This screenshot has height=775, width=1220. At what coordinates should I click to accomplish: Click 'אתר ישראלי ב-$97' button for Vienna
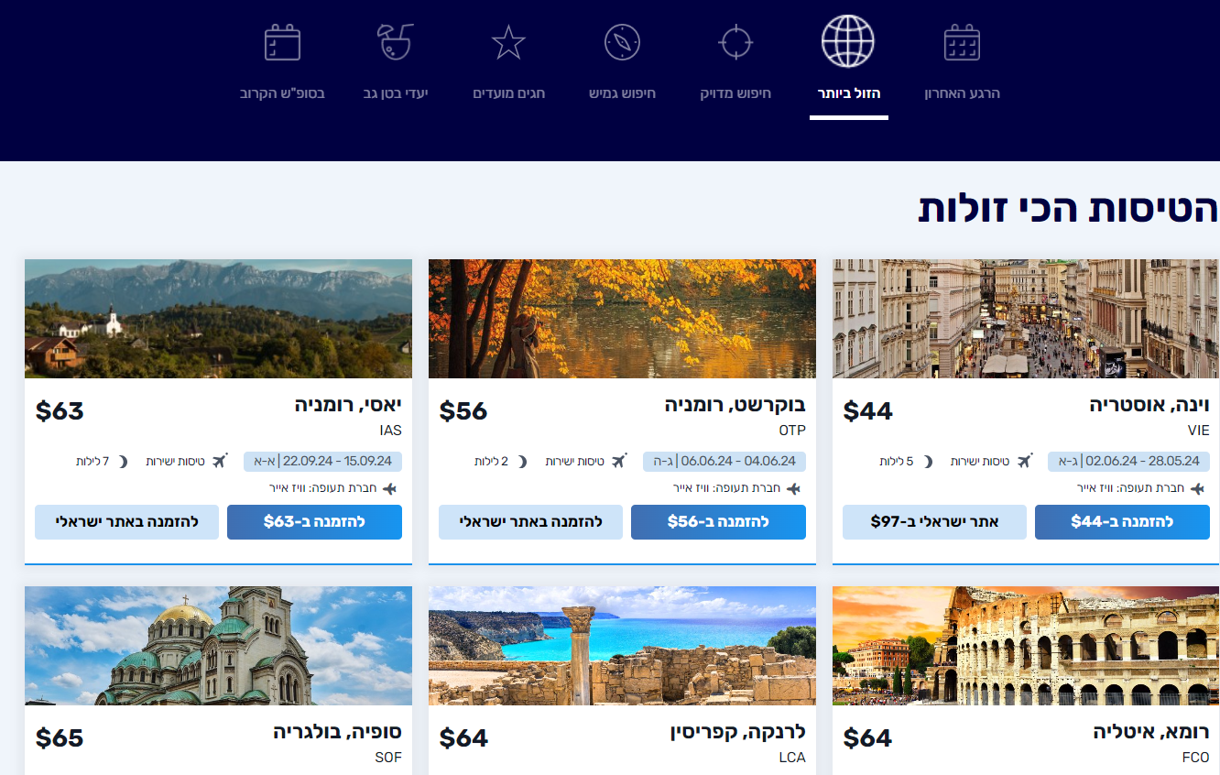click(934, 522)
